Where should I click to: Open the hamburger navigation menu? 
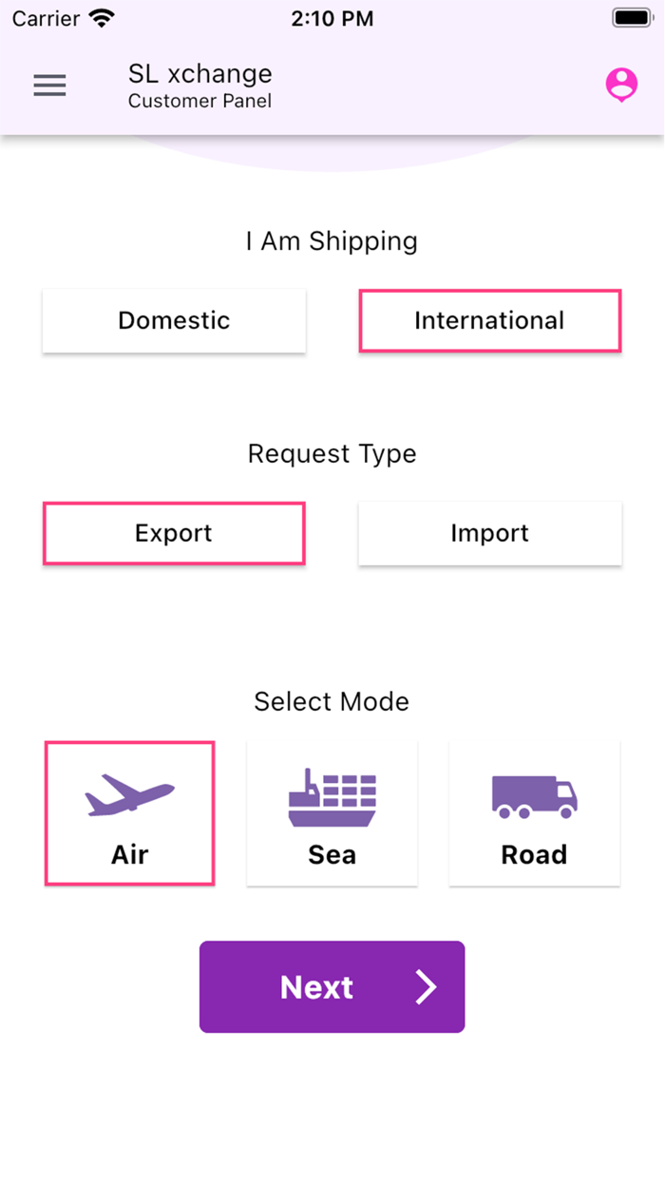tap(50, 86)
